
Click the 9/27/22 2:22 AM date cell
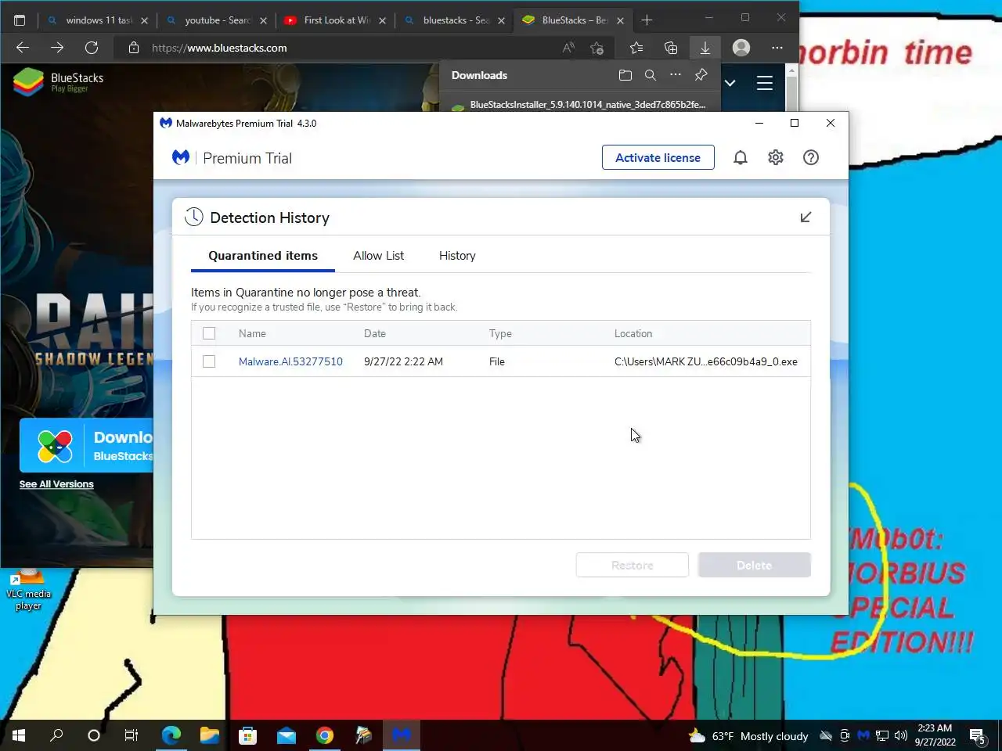[x=403, y=361]
